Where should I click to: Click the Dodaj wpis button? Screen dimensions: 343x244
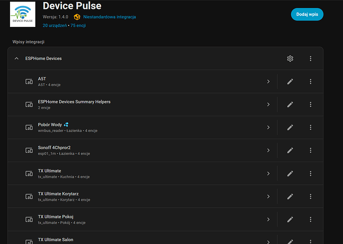(307, 14)
